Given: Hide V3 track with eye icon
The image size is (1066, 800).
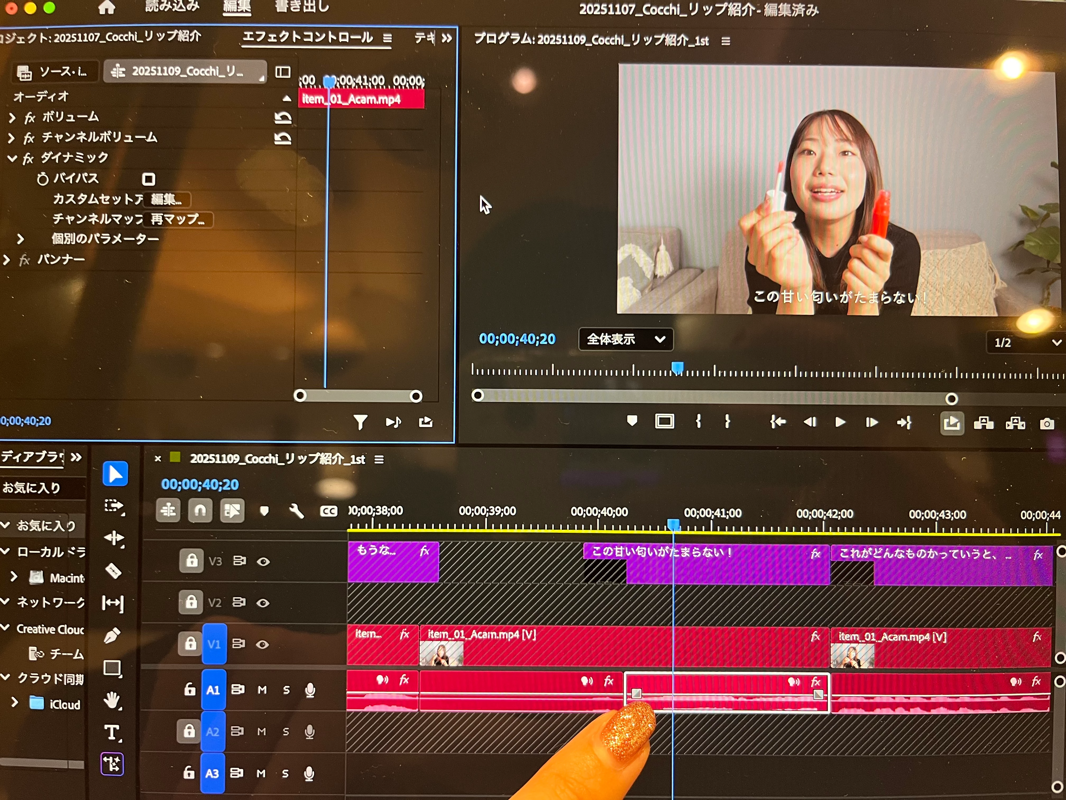Looking at the screenshot, I should (x=263, y=561).
